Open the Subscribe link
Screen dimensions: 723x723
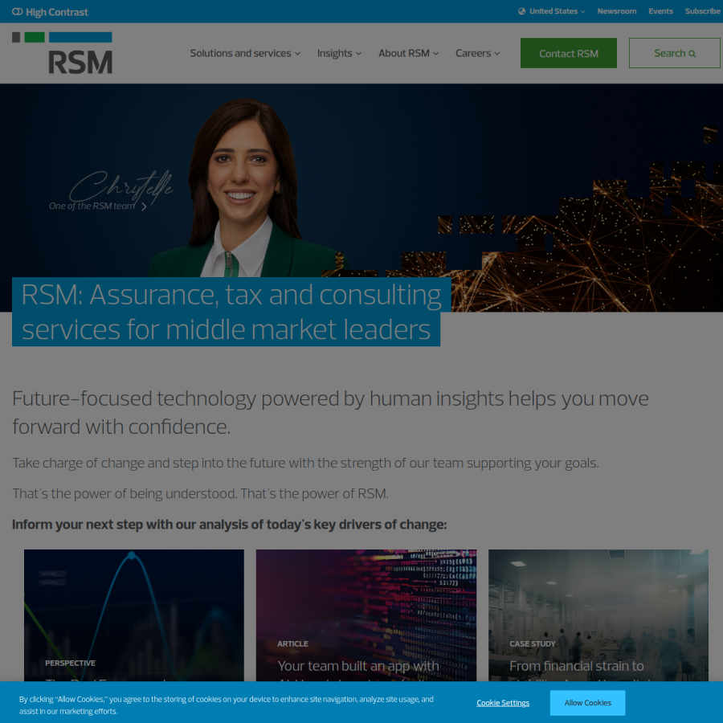pos(703,11)
